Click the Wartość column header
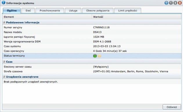This screenshot has height=112, width=183. [x=137, y=17]
